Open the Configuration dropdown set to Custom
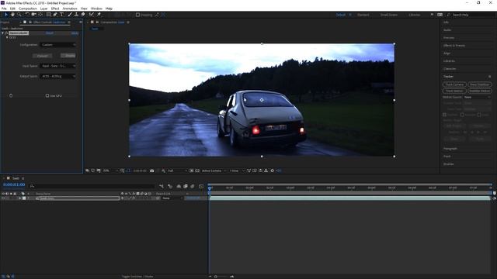Screen dimensions: 497x279 pyautogui.click(x=58, y=45)
